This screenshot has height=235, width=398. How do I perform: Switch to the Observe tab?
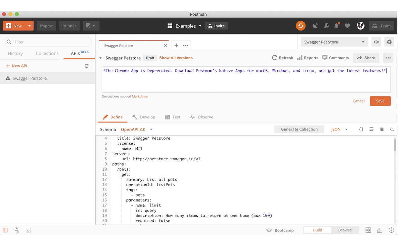(201, 117)
